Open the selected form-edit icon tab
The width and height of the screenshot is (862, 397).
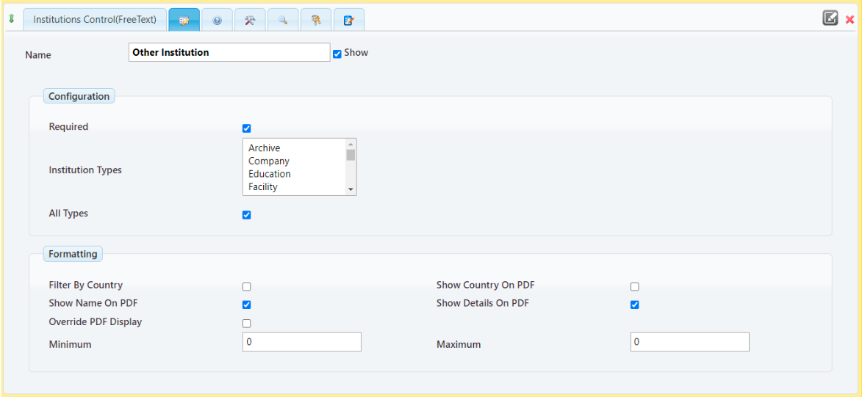(184, 21)
